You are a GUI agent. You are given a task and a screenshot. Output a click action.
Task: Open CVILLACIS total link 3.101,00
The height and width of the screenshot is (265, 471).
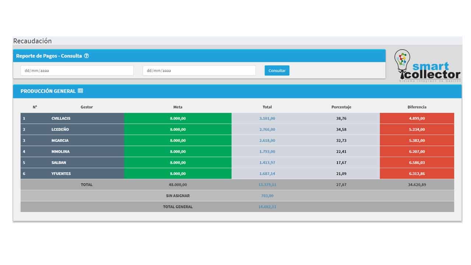coord(267,119)
